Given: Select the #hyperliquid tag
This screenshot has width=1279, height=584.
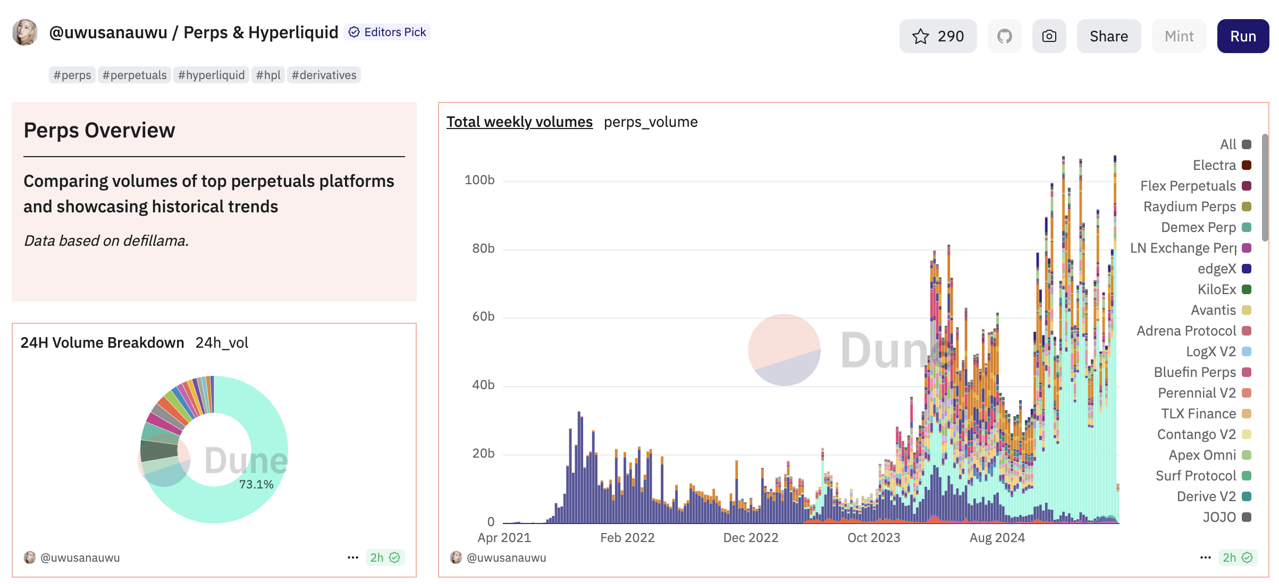Looking at the screenshot, I should click(x=211, y=75).
